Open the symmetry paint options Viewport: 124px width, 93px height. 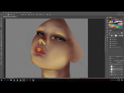pos(50,15)
